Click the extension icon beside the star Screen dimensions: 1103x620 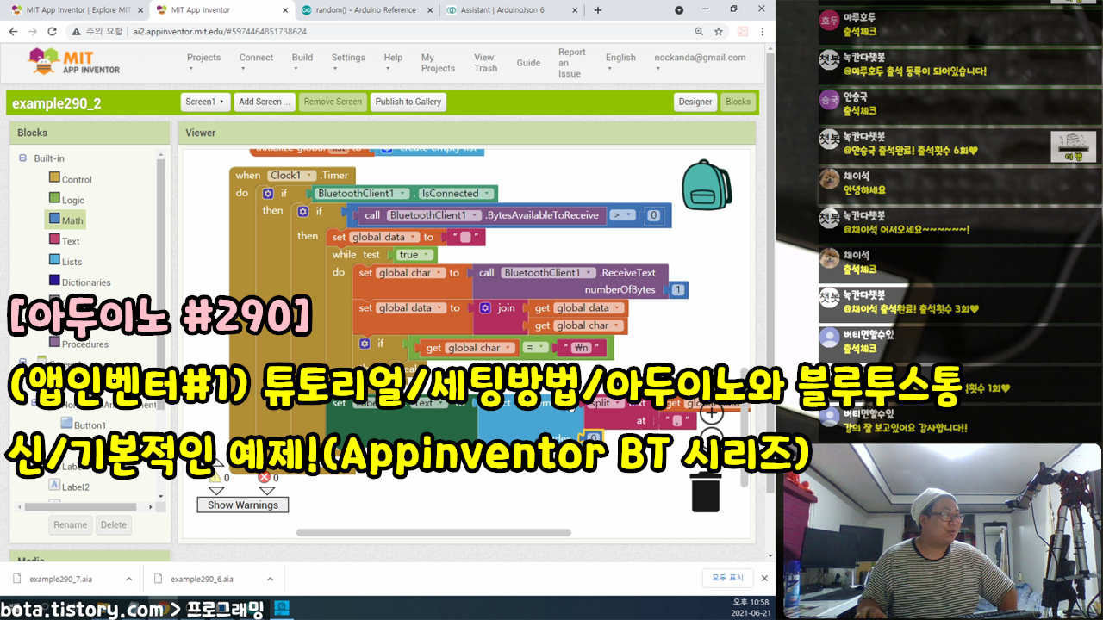tap(742, 31)
